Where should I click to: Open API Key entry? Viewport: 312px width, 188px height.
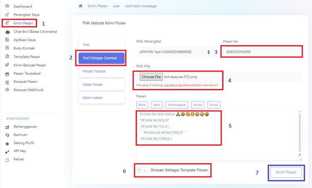click(x=20, y=151)
